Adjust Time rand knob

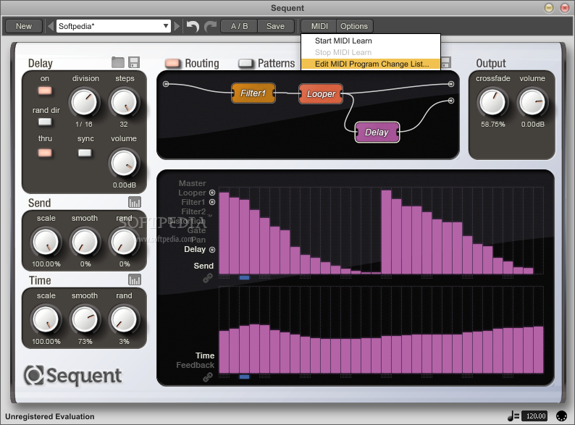124,319
